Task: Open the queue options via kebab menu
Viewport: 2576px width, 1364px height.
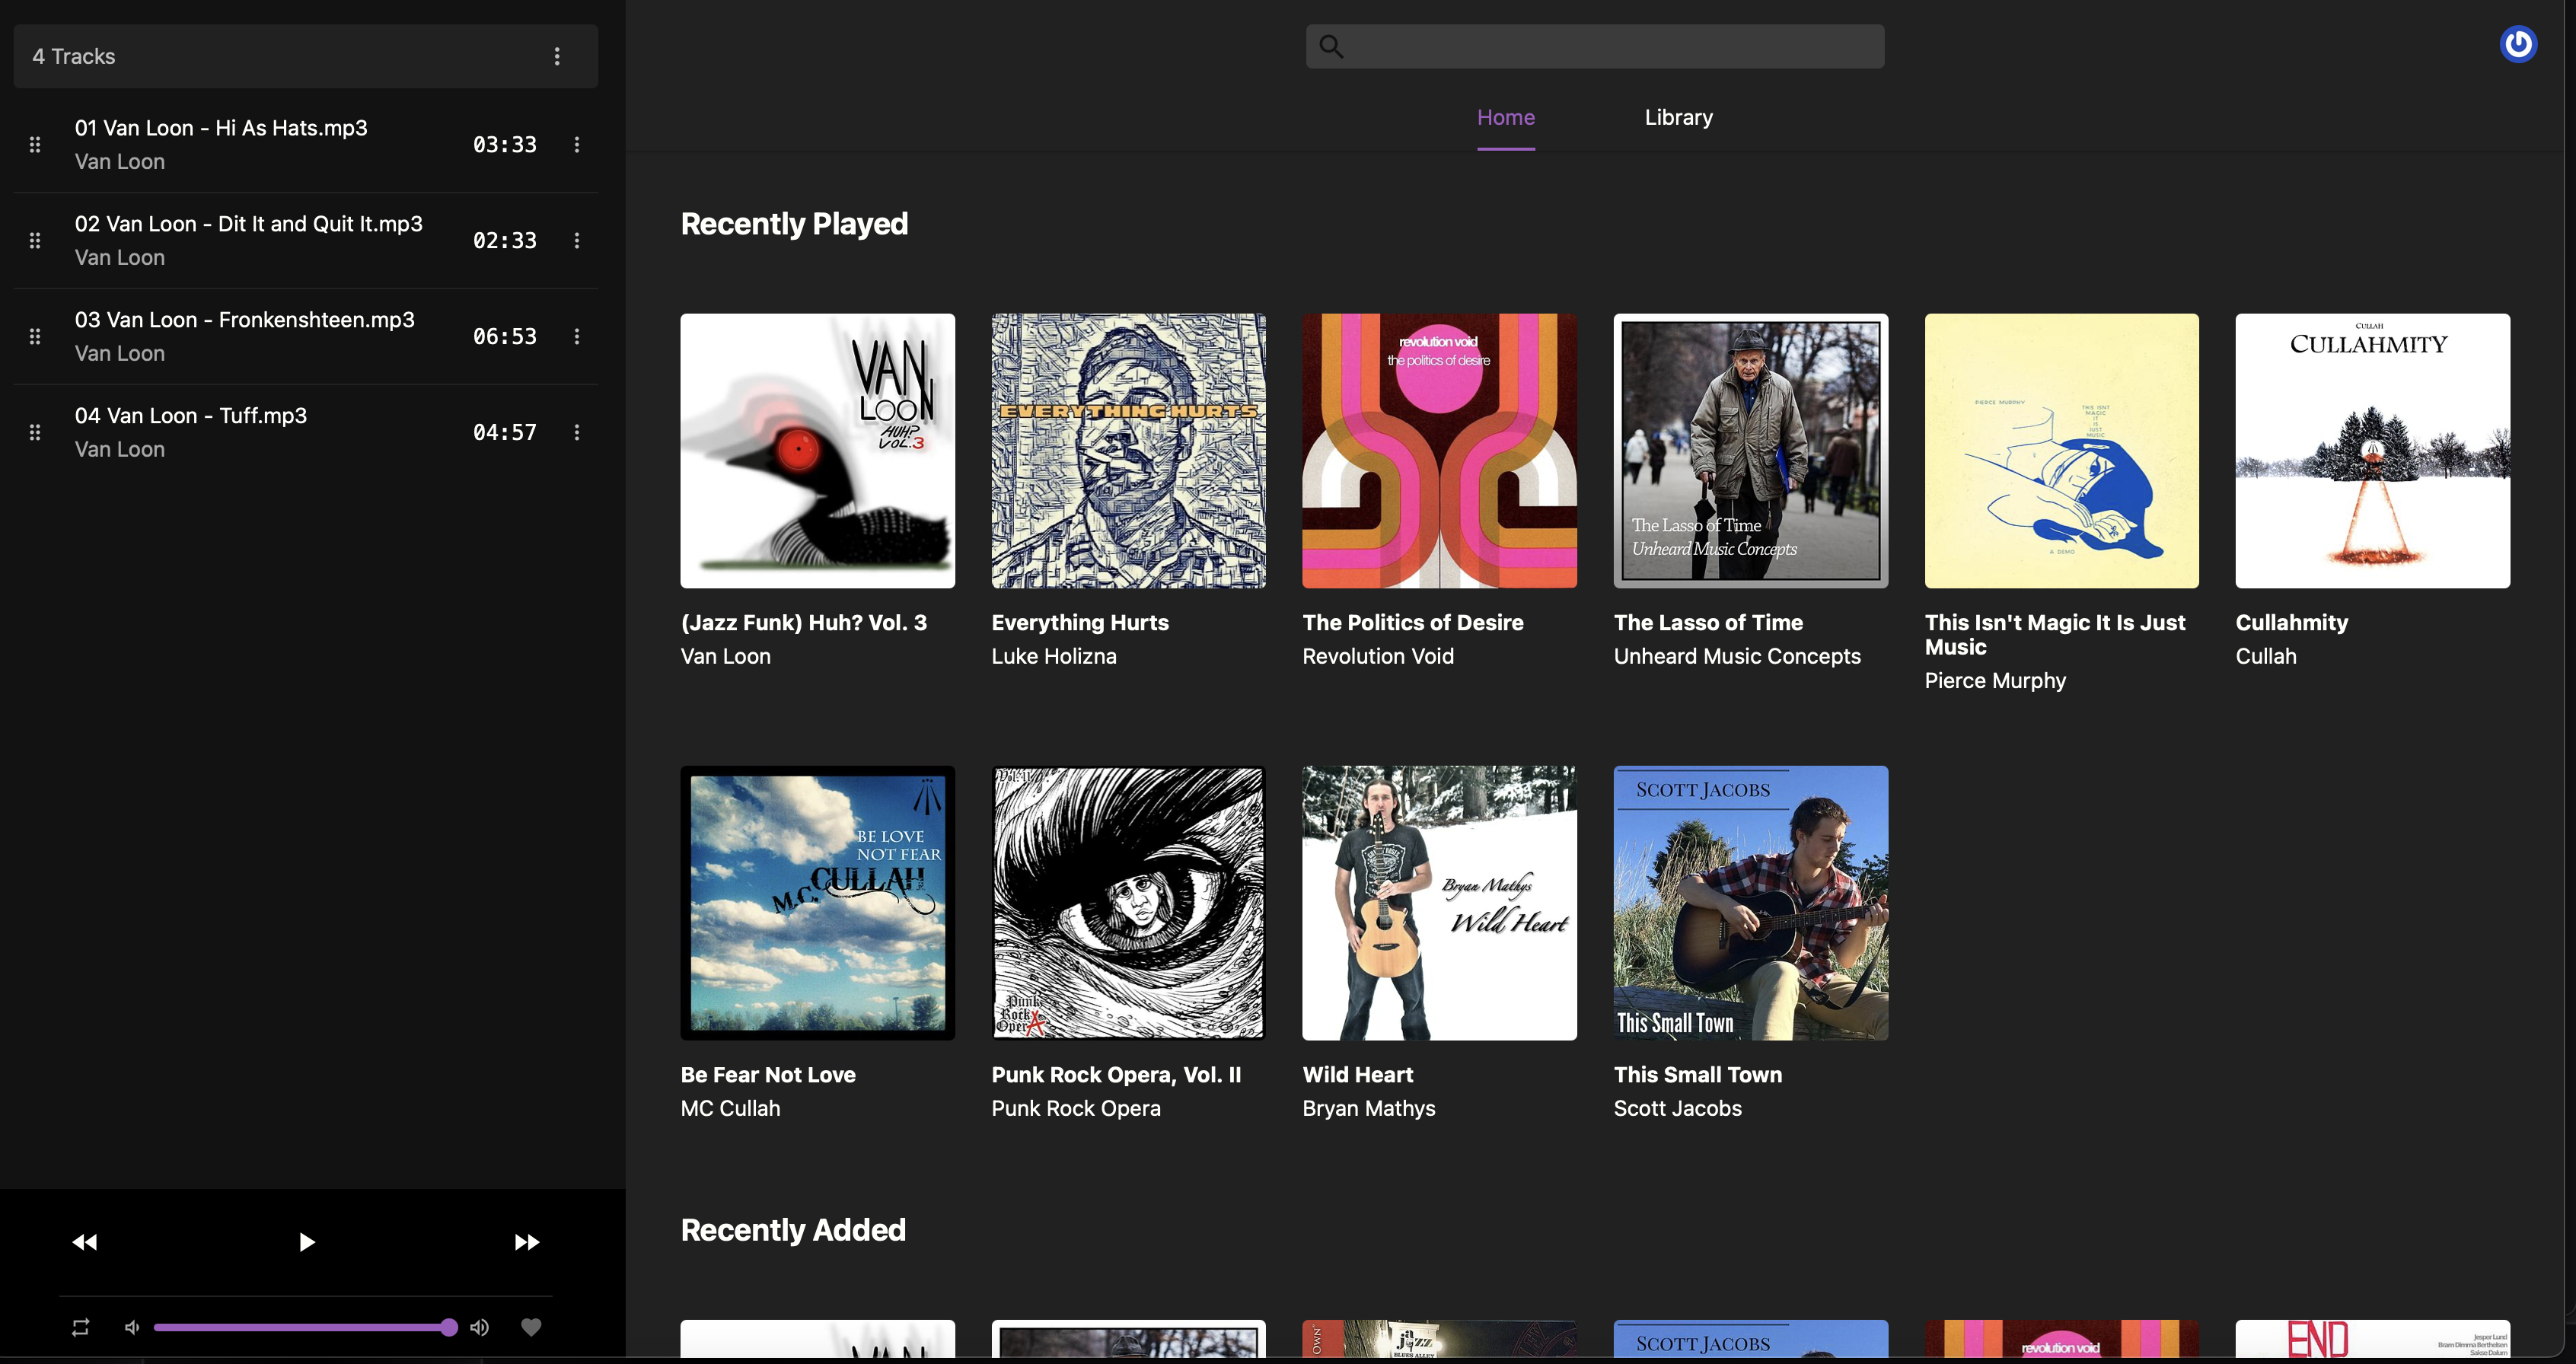Action: [557, 56]
